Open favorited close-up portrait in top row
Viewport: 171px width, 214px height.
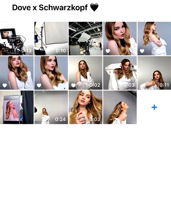pos(120,39)
